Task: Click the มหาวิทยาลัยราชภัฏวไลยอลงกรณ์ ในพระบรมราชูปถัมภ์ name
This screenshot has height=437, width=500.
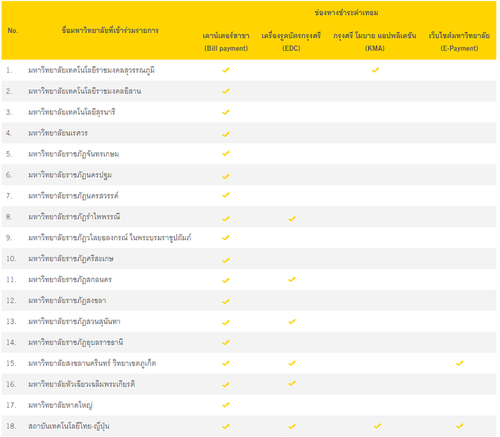Action: tap(110, 238)
